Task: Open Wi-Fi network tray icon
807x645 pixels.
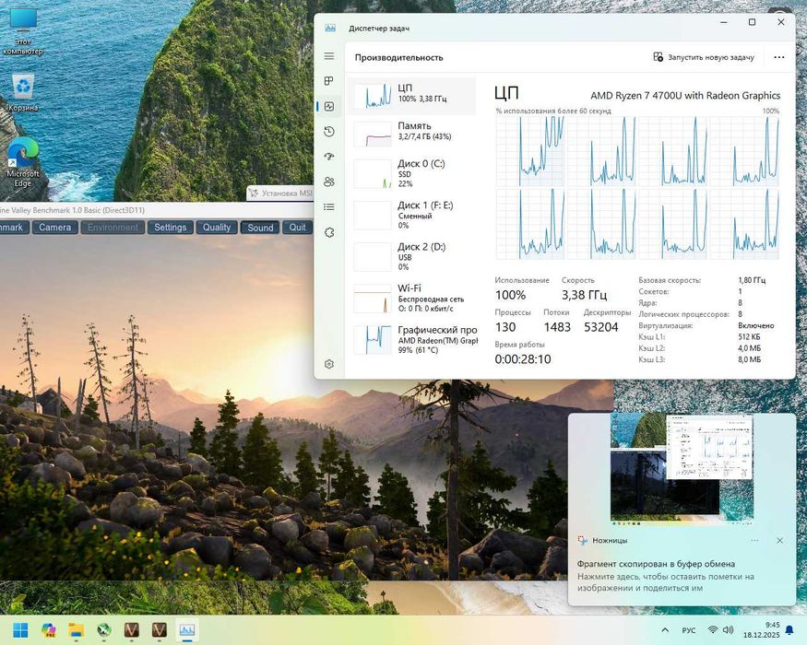Action: [713, 630]
